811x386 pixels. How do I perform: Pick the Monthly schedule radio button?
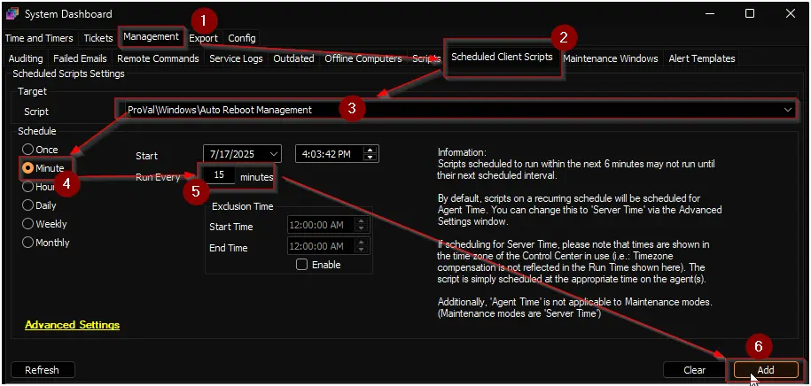pyautogui.click(x=28, y=243)
